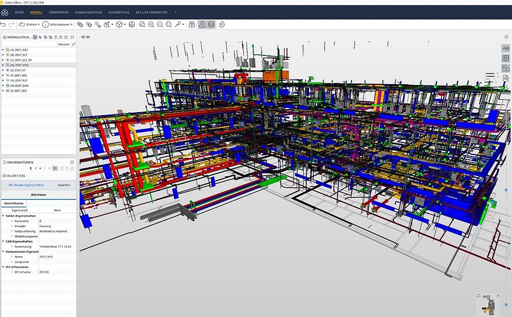Toggle the stacked layers button in toolbar
The width and height of the screenshot is (512, 317).
(211, 24)
